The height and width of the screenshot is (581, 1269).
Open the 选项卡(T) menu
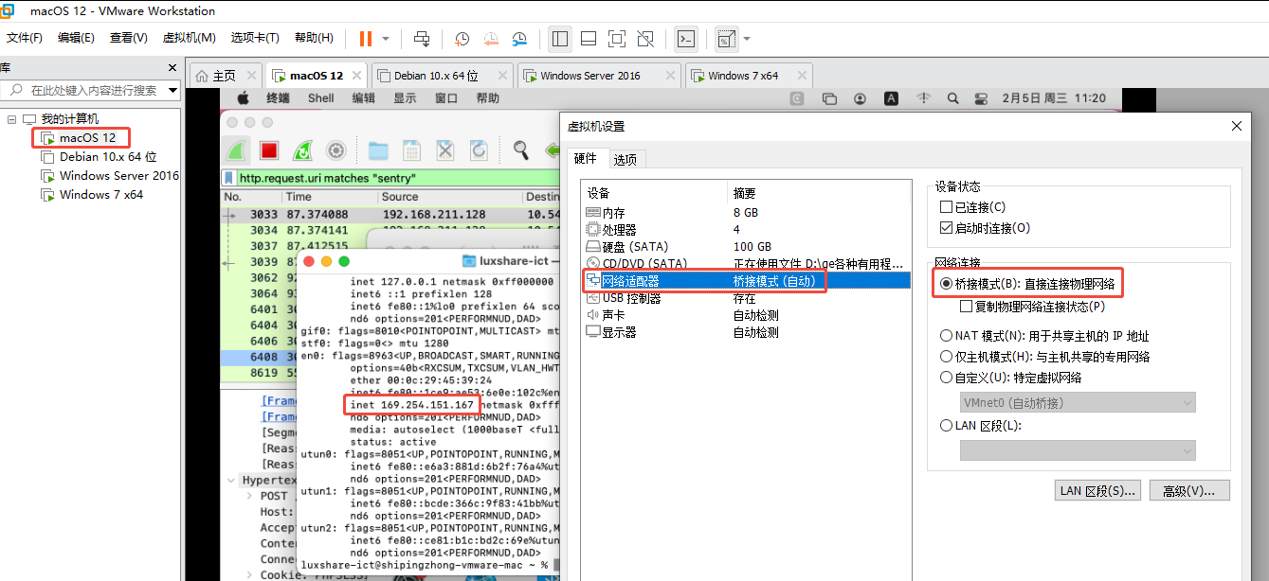(255, 38)
